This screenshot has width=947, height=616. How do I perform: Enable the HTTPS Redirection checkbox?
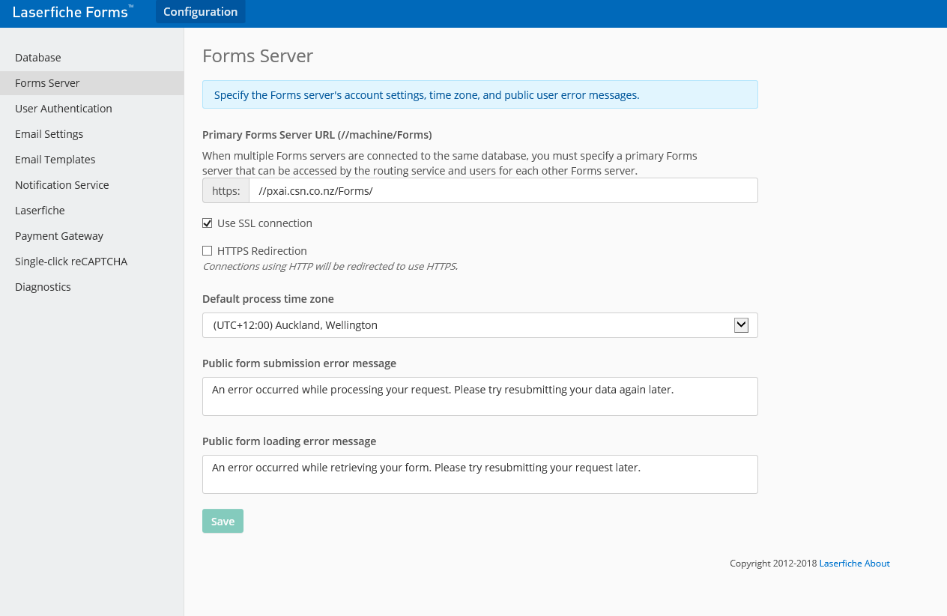(x=208, y=251)
